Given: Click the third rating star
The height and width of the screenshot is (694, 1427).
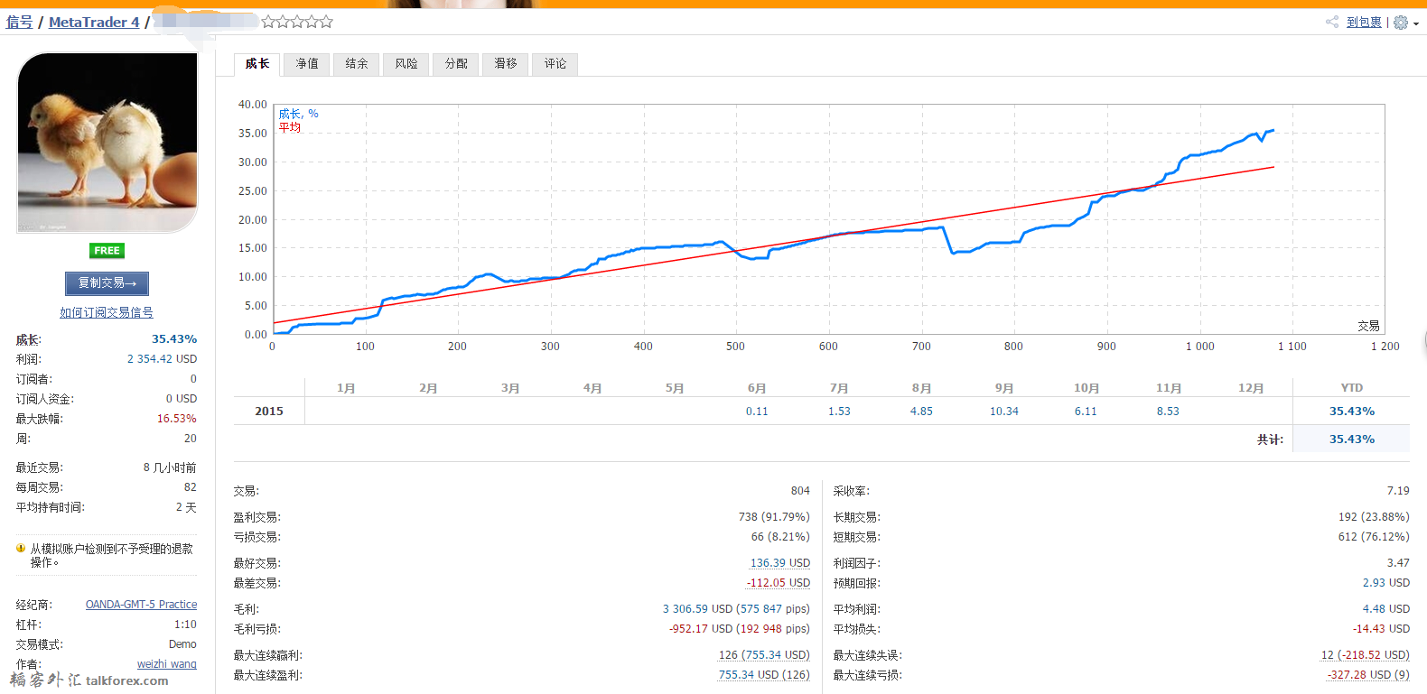Looking at the screenshot, I should (297, 22).
